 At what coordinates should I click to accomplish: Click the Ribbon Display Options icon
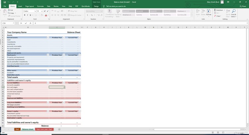(x=228, y=2)
